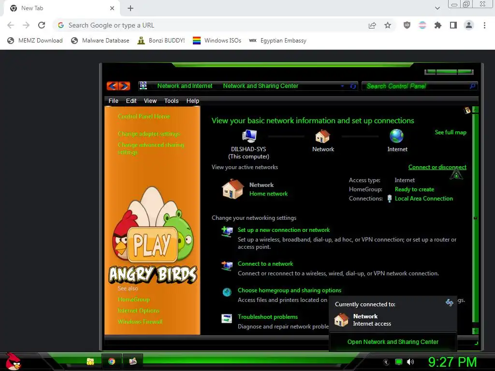
Task: Expand the Control Panel address dropdown arrow
Action: (x=343, y=86)
